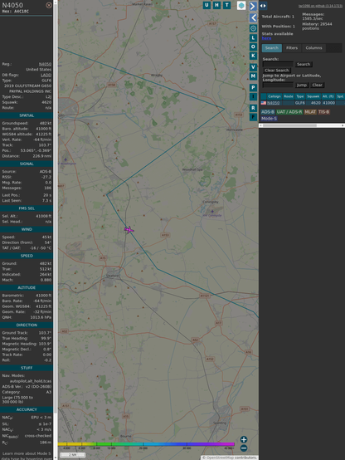Toggle the MLAT source filter
The height and width of the screenshot is (460, 345).
point(310,112)
